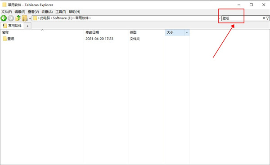Screen dimensions: 270x165
Task: Click the 文件夹 type cell
Action: coord(135,39)
